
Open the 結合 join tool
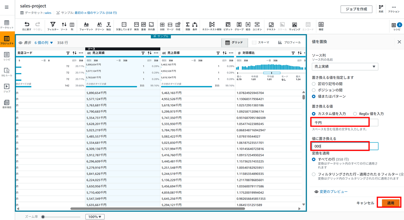click(248, 26)
